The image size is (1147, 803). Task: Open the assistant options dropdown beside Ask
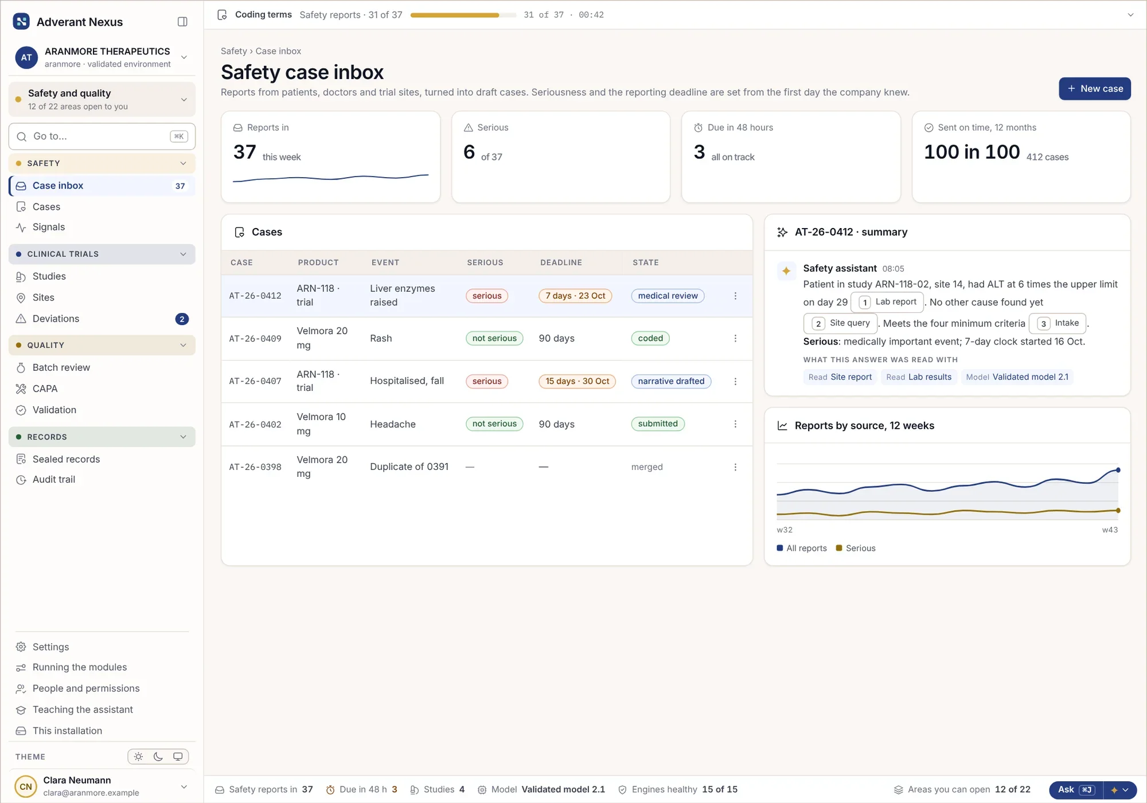pyautogui.click(x=1120, y=790)
